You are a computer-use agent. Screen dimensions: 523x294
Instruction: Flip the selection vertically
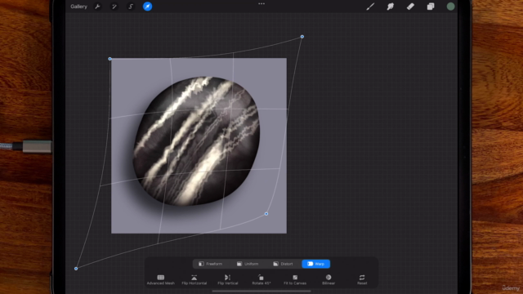click(228, 279)
